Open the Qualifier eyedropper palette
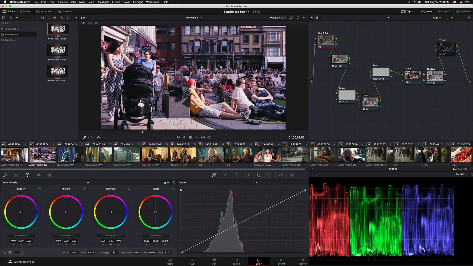 point(225,175)
